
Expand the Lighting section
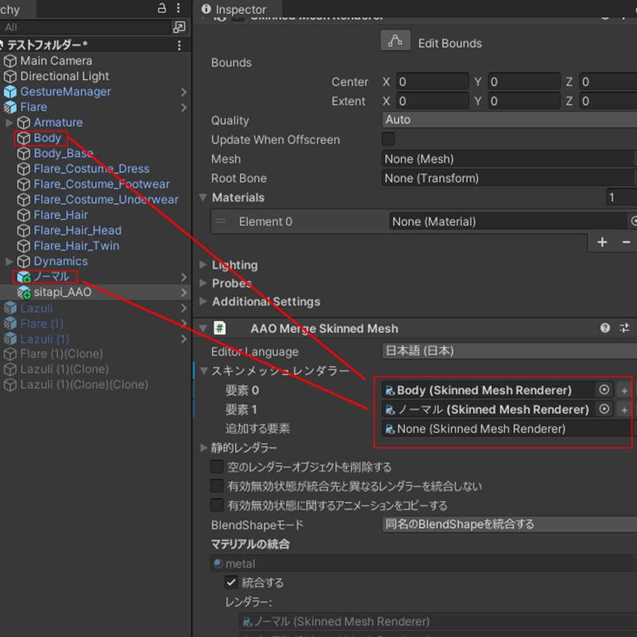point(203,265)
